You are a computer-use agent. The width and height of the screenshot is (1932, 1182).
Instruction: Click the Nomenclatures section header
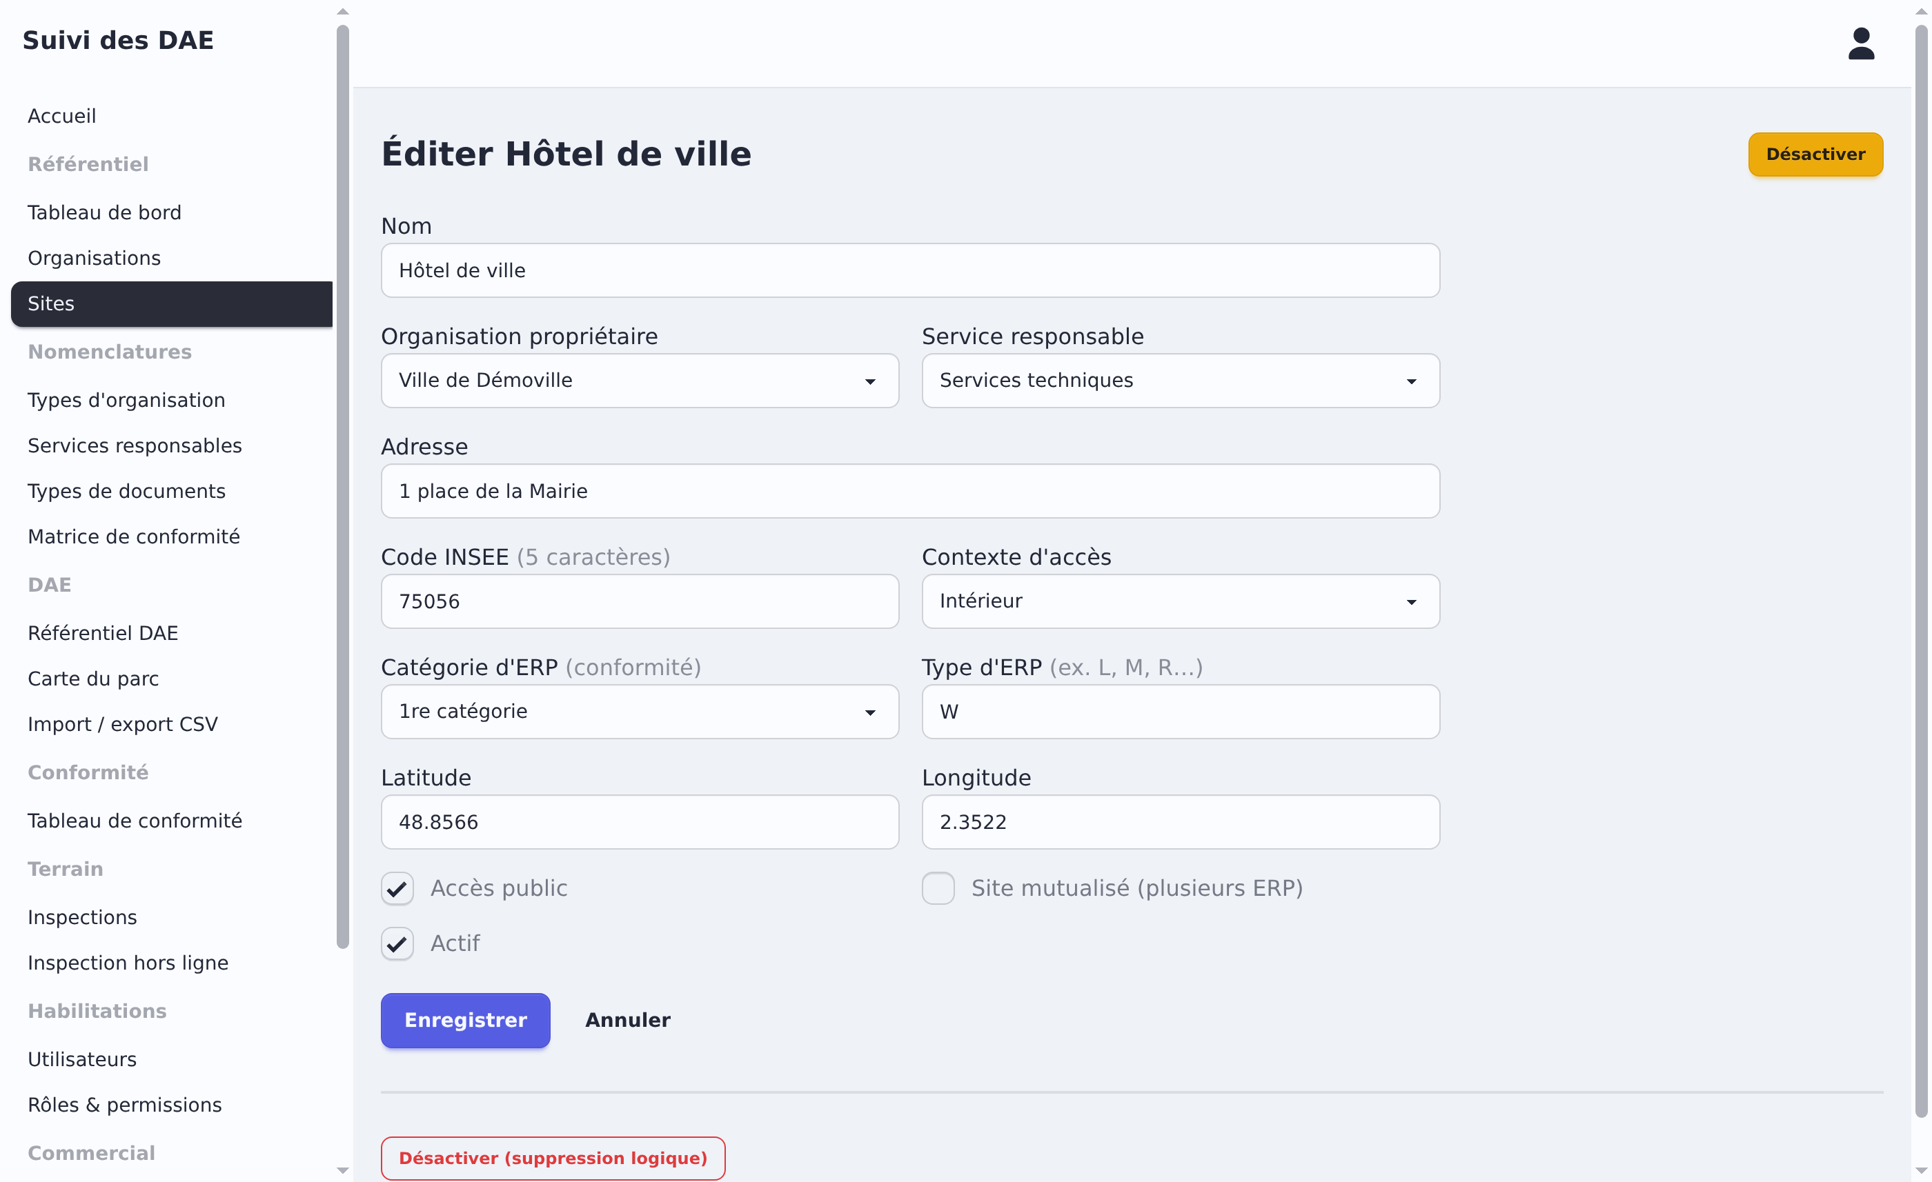point(110,351)
